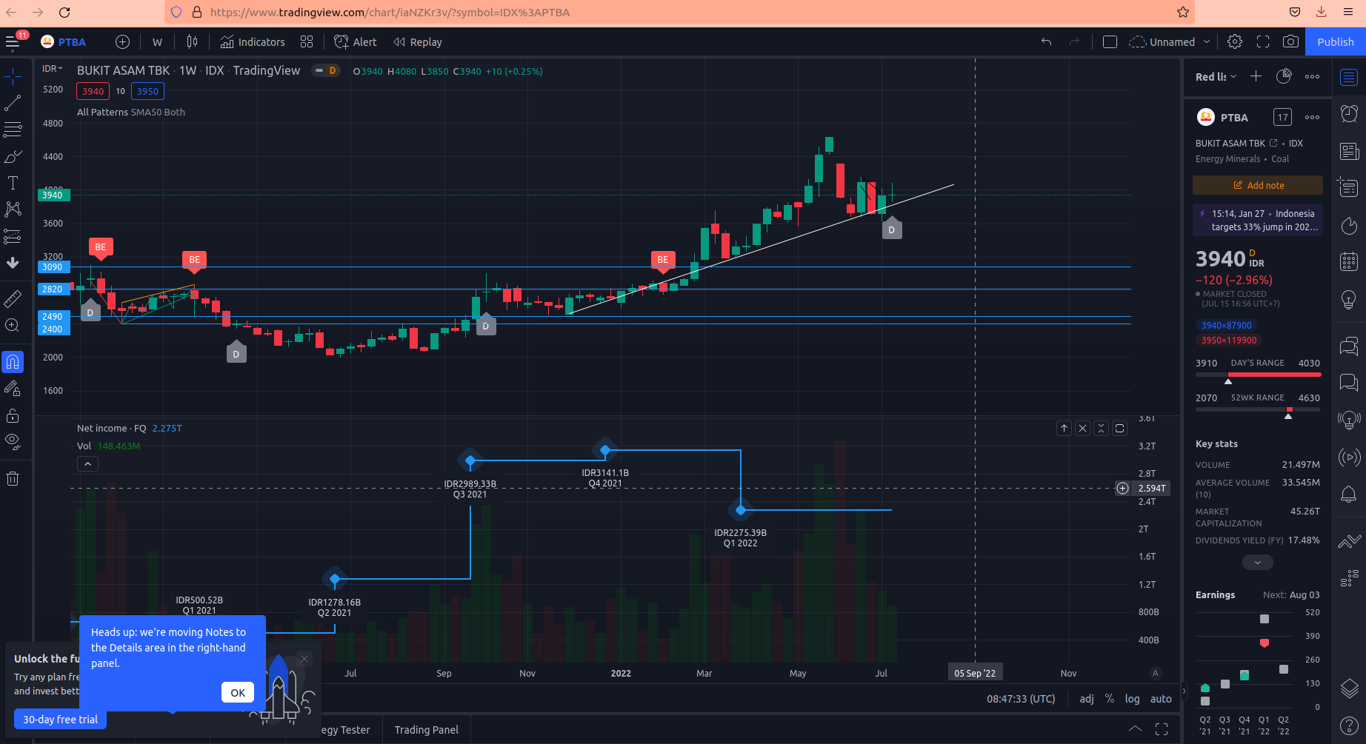Image resolution: width=1366 pixels, height=744 pixels.
Task: Add symbol to the watchlist
Action: 1256,76
